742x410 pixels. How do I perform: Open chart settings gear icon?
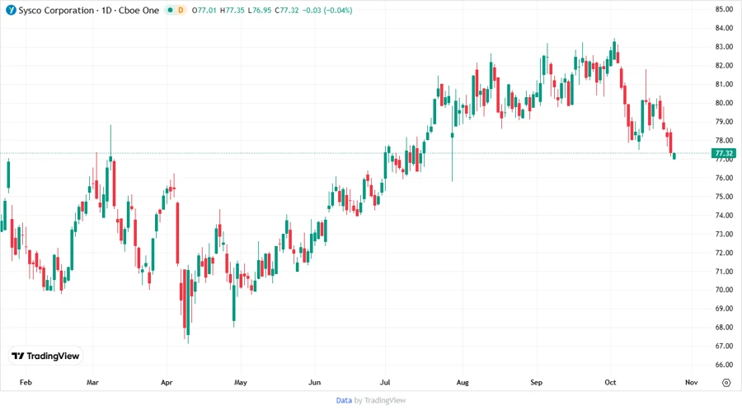pos(726,383)
